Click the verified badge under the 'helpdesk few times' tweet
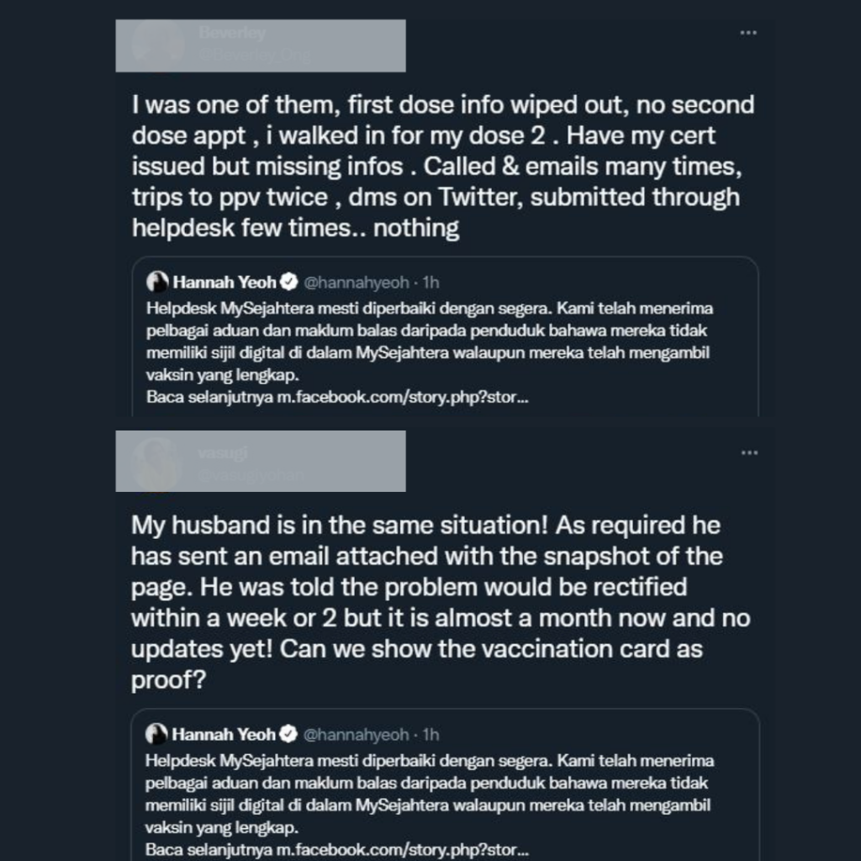861x861 pixels. [x=288, y=282]
